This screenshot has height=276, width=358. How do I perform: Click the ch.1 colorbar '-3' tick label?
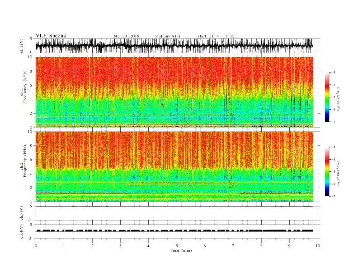(334, 73)
